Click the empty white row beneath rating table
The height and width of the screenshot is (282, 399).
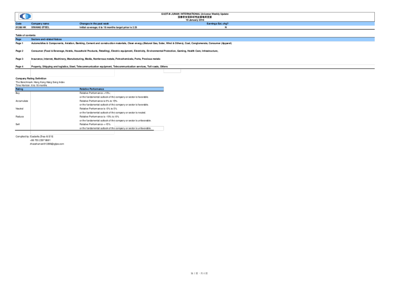[72, 133]
